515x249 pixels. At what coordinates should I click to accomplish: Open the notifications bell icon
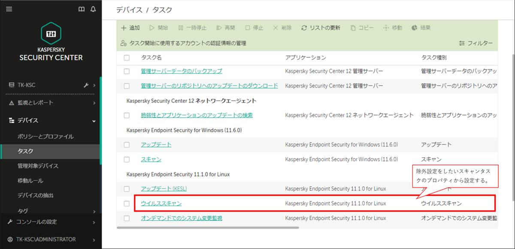(93, 9)
